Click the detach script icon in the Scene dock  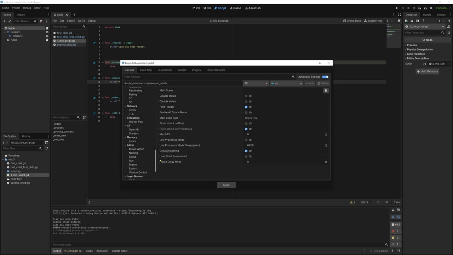pyautogui.click(x=41, y=21)
